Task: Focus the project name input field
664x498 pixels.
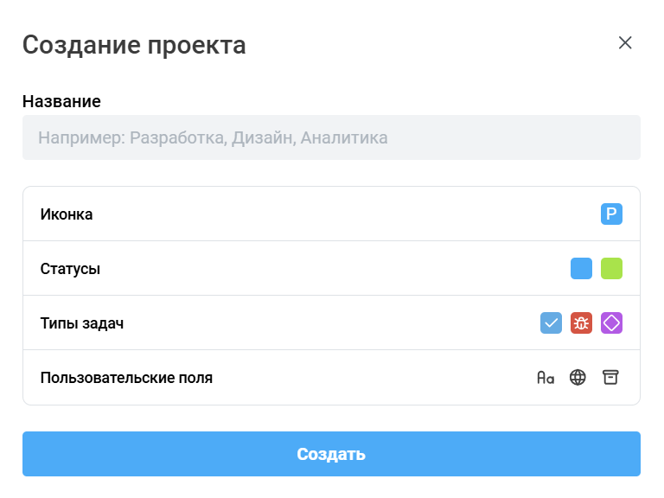Action: click(332, 137)
